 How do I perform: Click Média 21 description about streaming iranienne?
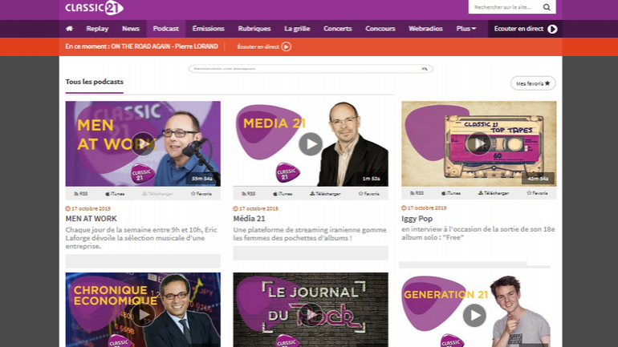pos(310,234)
